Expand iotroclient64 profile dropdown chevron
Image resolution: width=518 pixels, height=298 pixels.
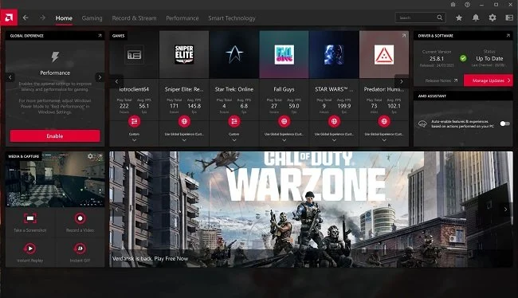coord(134,140)
